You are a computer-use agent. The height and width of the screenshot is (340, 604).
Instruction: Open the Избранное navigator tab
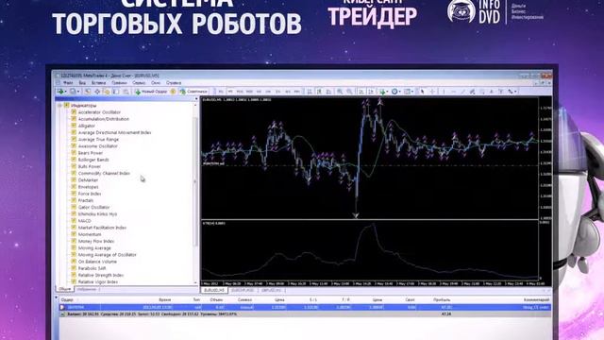pyautogui.click(x=86, y=289)
